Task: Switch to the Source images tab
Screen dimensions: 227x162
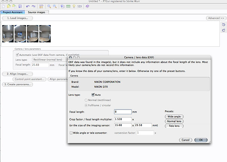Action: click(x=37, y=12)
